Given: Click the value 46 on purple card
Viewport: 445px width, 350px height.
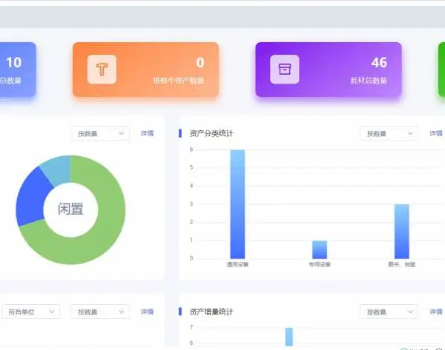Looking at the screenshot, I should pos(379,63).
